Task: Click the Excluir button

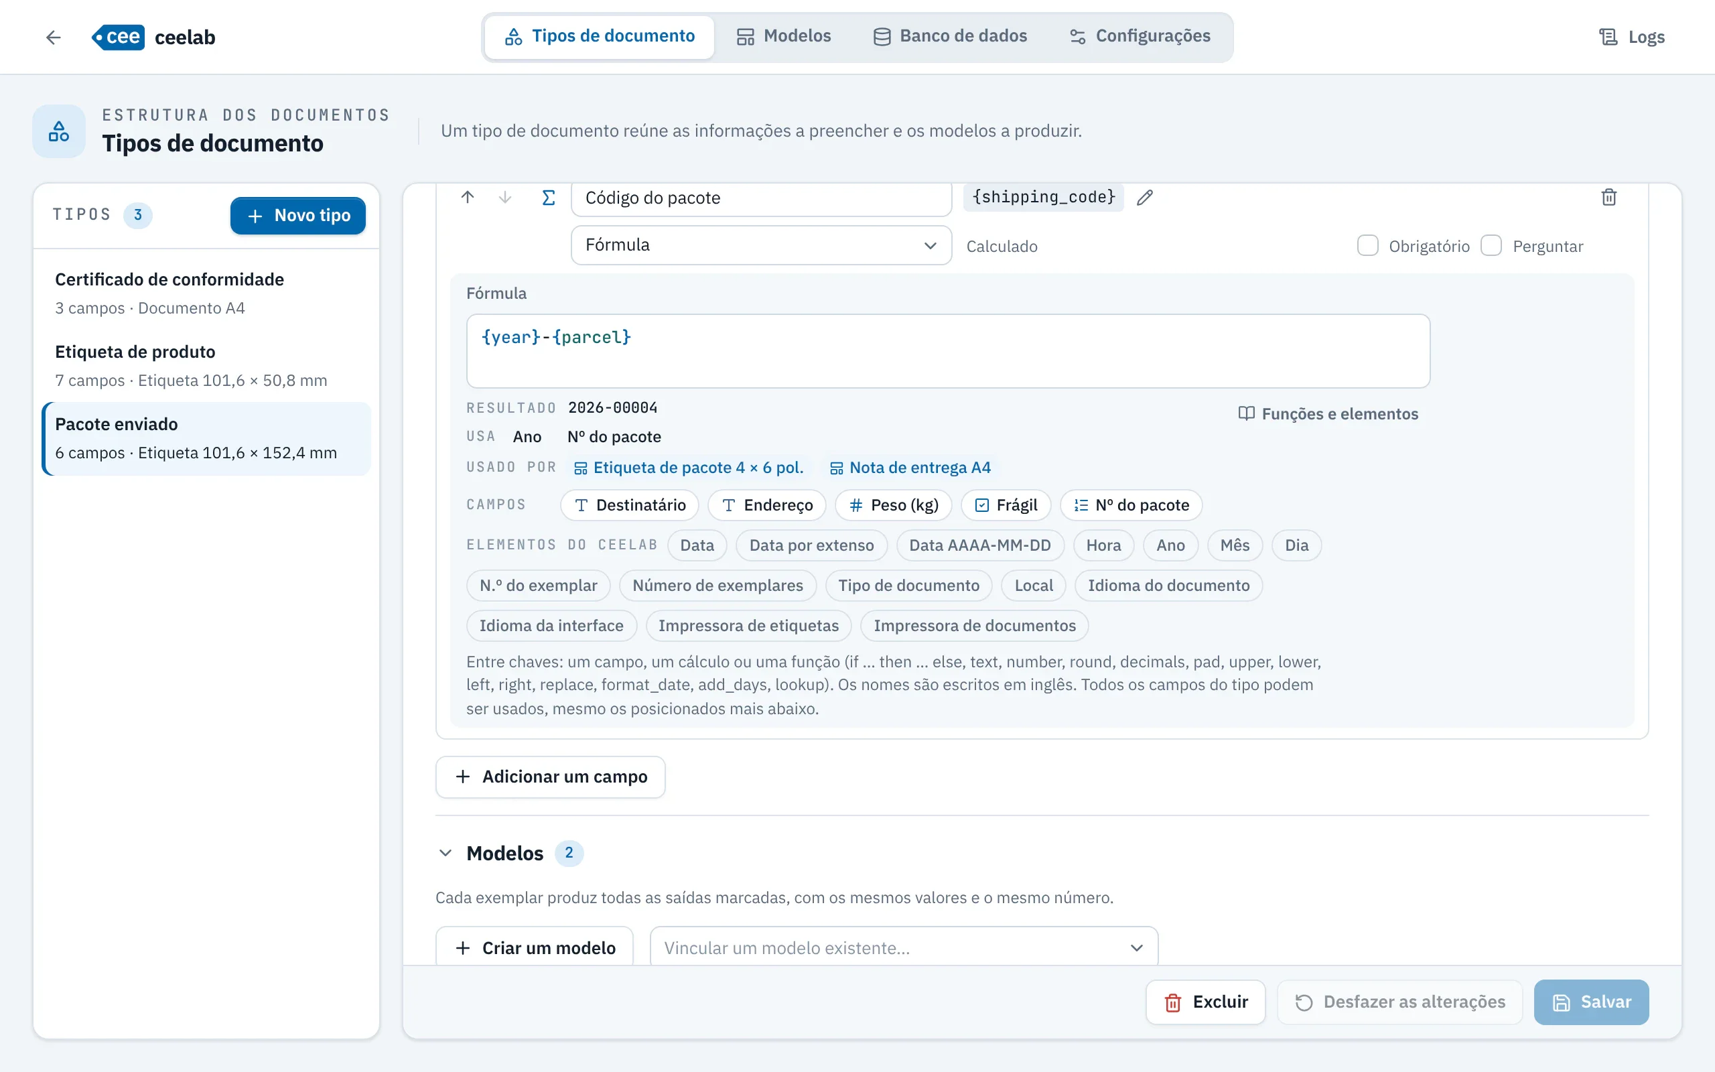Action: (x=1205, y=1002)
